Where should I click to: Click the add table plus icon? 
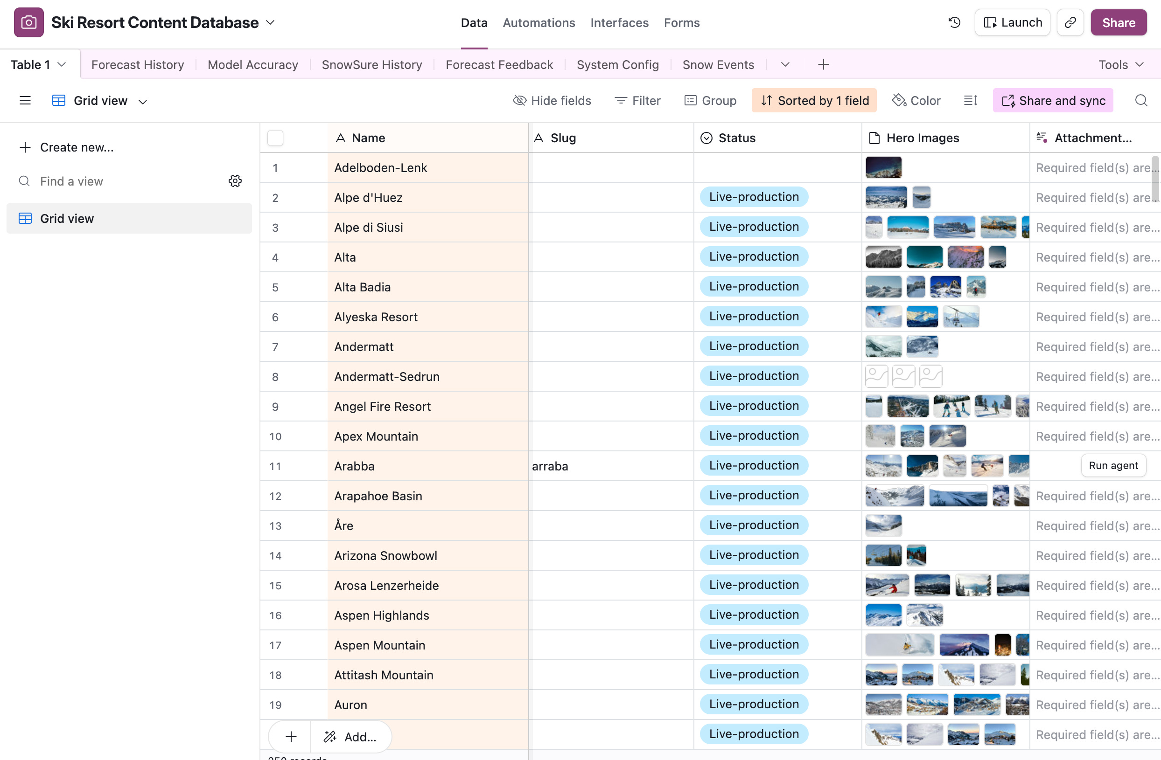(823, 64)
